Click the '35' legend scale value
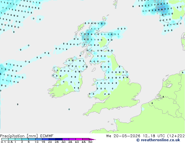The height and width of the screenshot is (143, 185). pos(70,142)
